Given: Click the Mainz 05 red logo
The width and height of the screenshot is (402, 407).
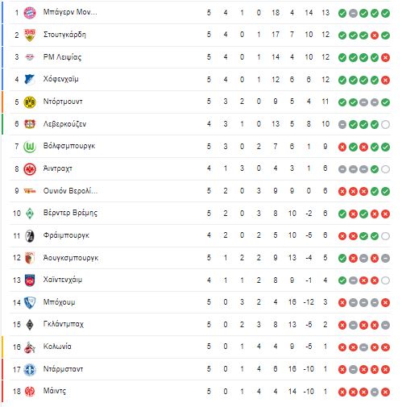Looking at the screenshot, I should (30, 392).
